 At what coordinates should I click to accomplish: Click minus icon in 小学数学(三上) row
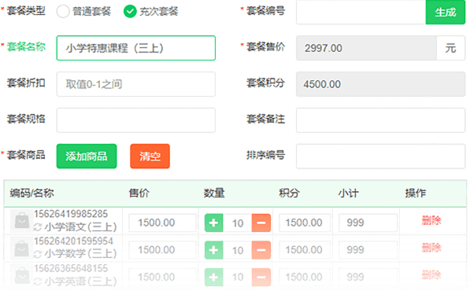[261, 250]
